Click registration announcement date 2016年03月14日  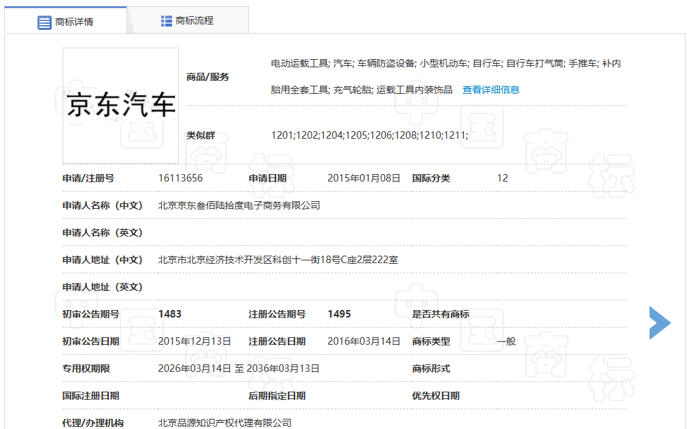point(364,341)
